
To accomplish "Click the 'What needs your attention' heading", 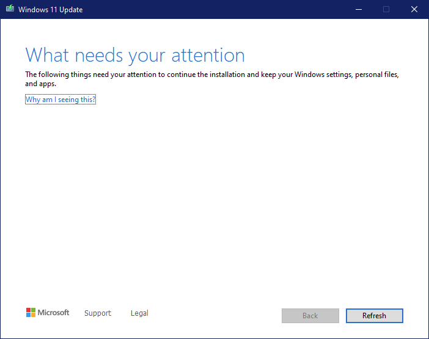I will point(135,56).
